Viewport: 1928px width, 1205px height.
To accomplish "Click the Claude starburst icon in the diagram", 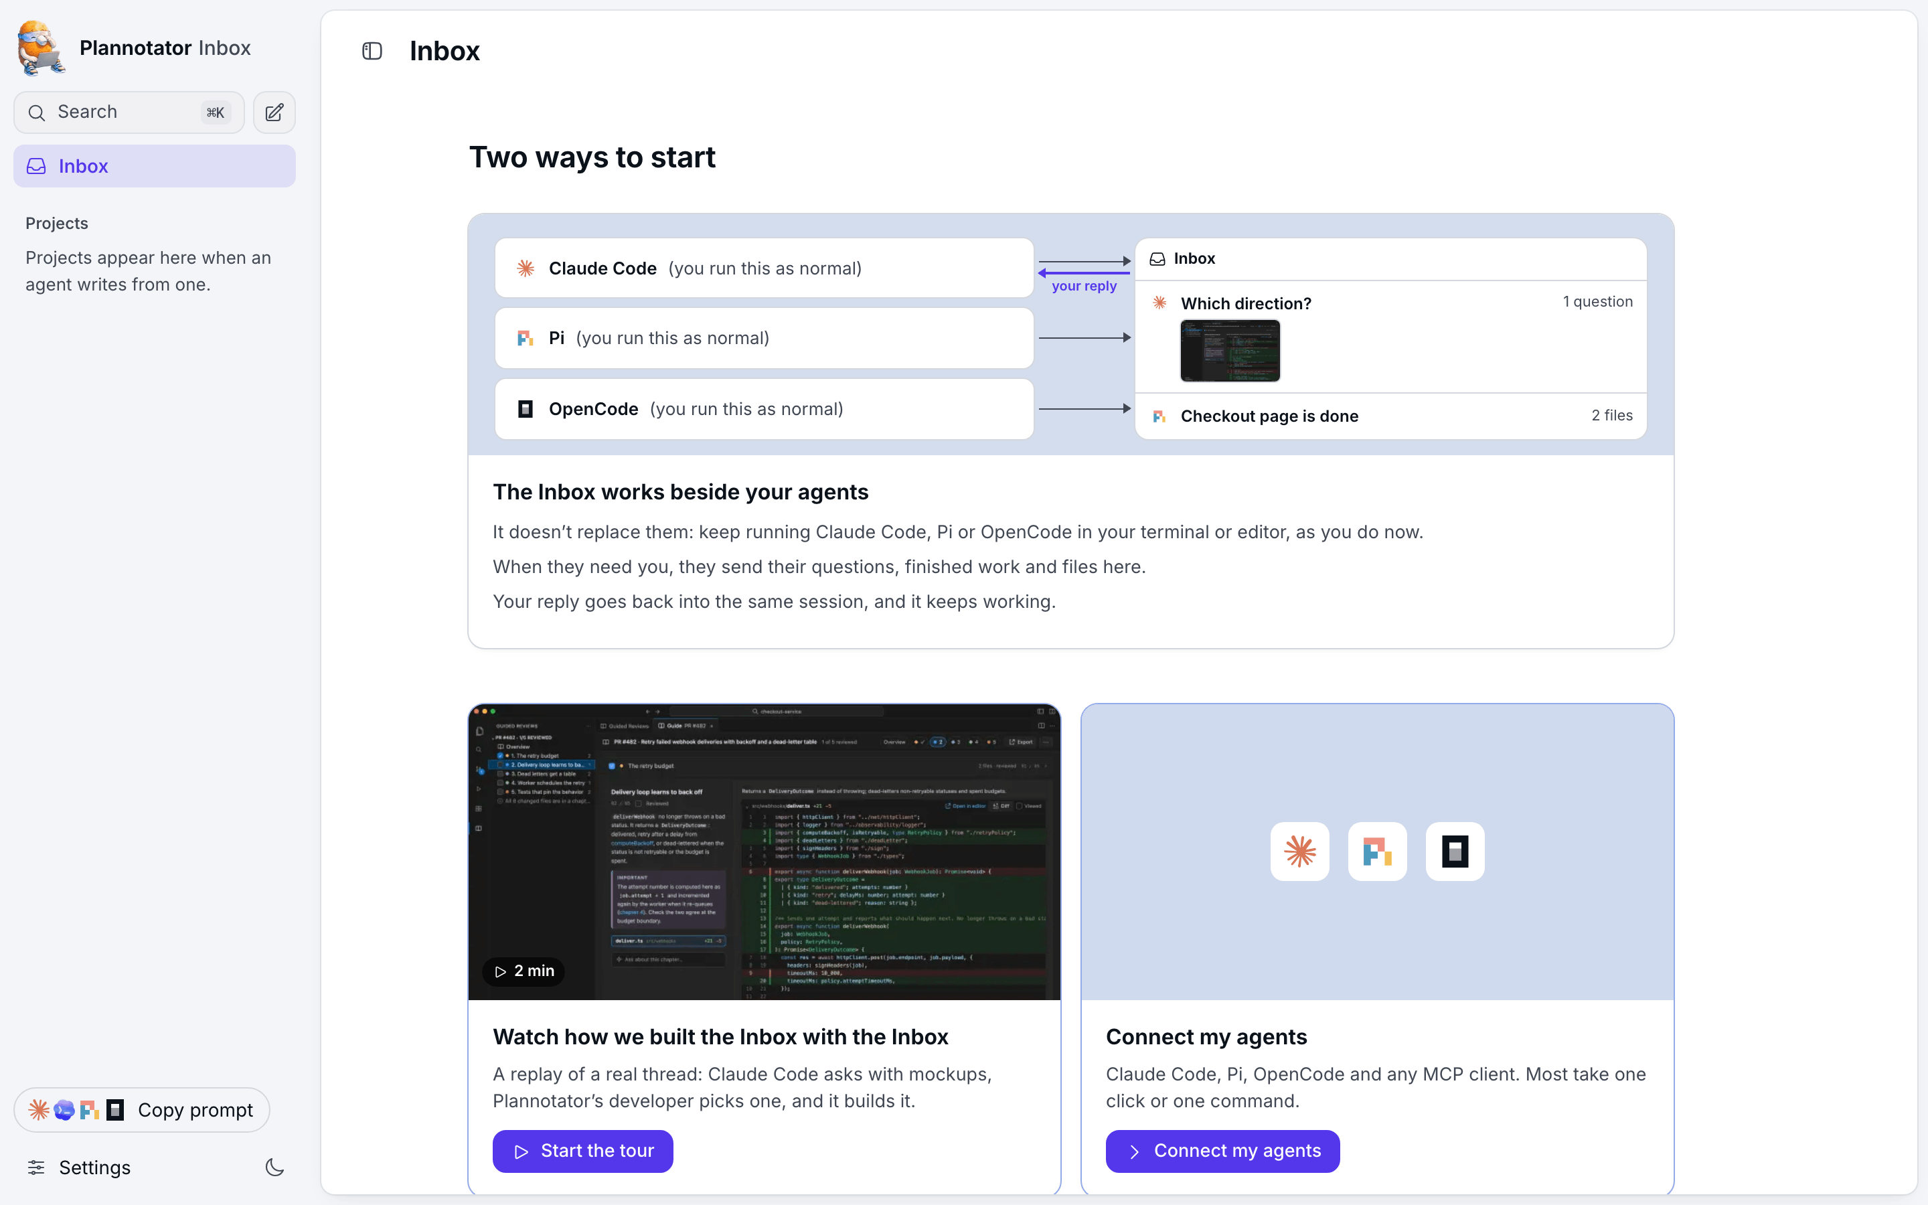I will [525, 268].
